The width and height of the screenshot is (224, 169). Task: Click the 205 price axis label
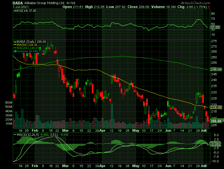(214, 125)
